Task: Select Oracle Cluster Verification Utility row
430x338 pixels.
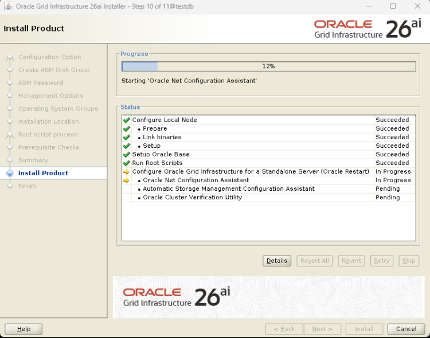Action: 193,198
